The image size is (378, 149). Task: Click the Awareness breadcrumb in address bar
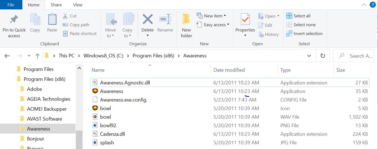pyautogui.click(x=195, y=56)
